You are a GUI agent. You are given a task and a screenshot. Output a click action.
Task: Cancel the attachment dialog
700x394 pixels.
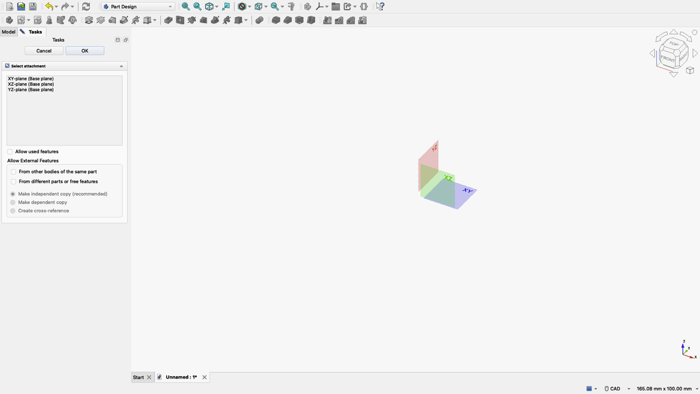coord(43,50)
